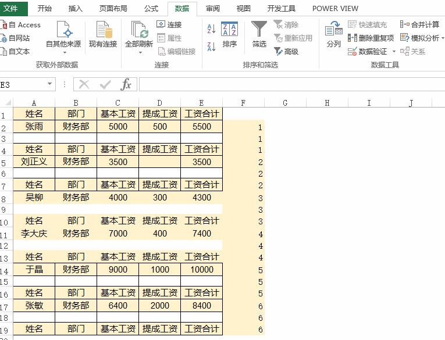The image size is (445, 340).
Task: Switch to the 公式 tab
Action: (151, 9)
